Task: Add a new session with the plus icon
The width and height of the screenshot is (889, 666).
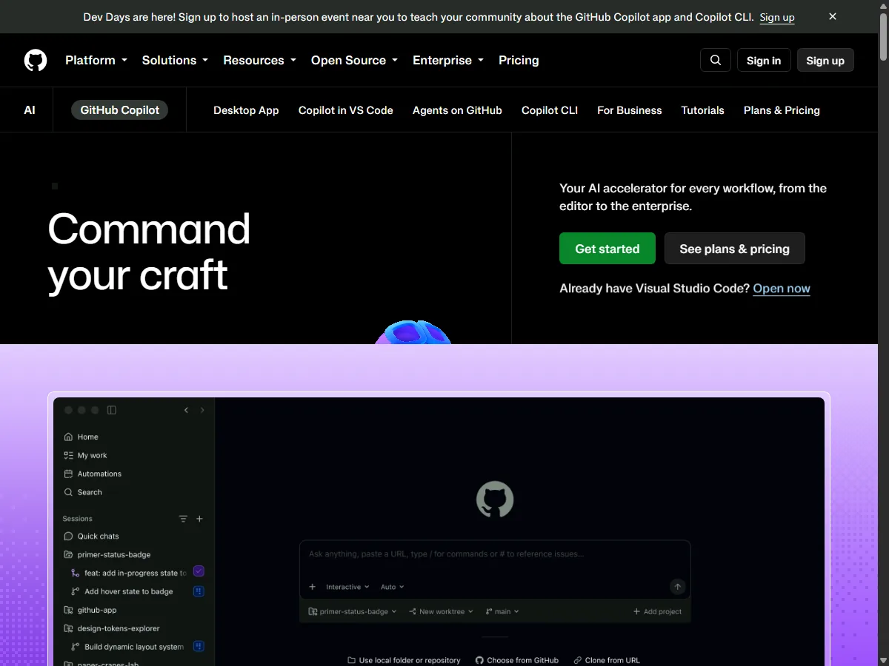Action: click(199, 519)
